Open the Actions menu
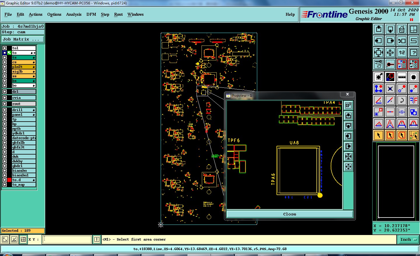420x256 pixels. (x=36, y=15)
